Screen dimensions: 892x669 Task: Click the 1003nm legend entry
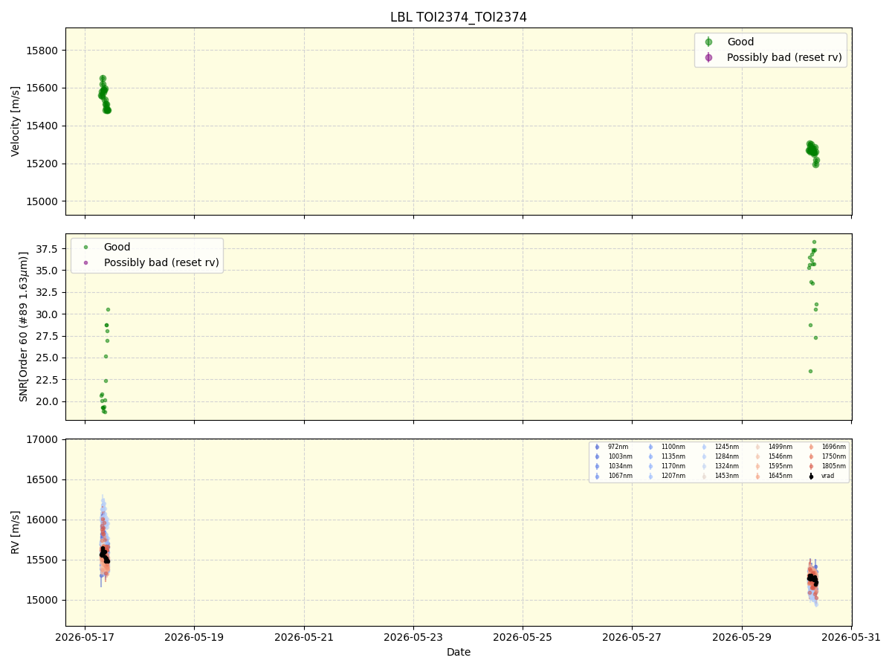[x=620, y=456]
